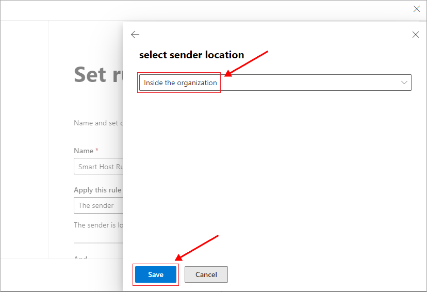Go back using the left arrow icon
Viewport: 427px width, 292px height.
pos(135,35)
